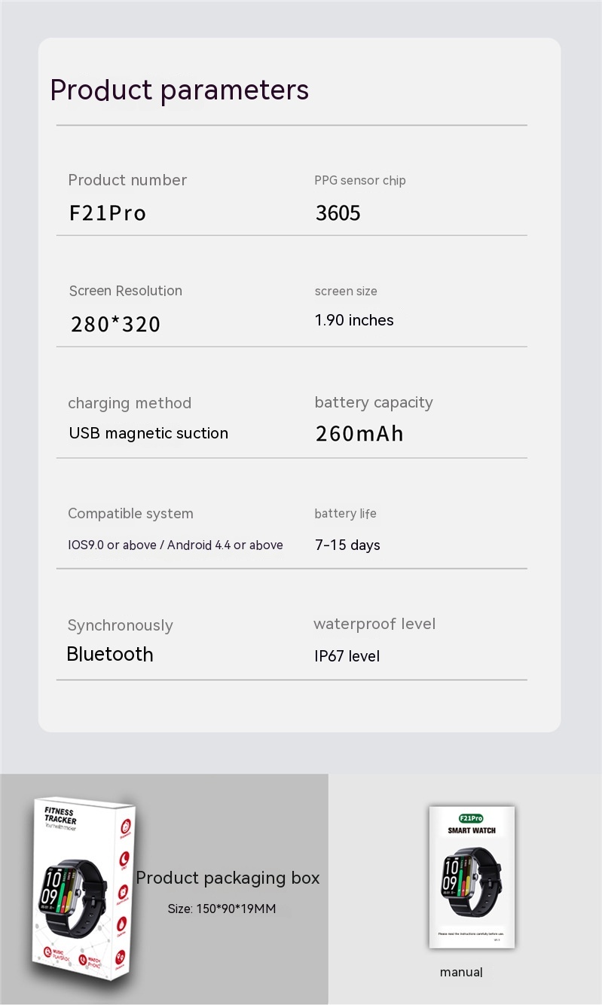The width and height of the screenshot is (602, 1005).
Task: Click the moon sleep icon on the box
Action: pos(124,859)
